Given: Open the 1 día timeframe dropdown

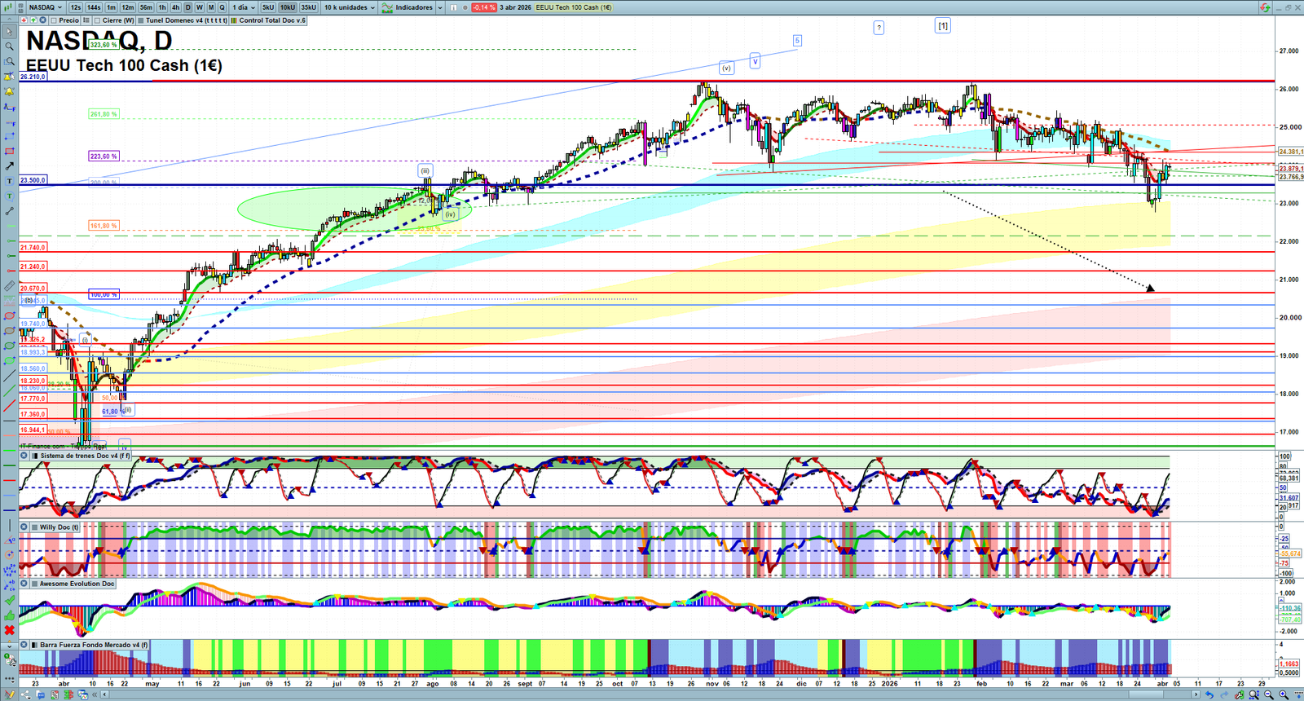Looking at the screenshot, I should (243, 7).
